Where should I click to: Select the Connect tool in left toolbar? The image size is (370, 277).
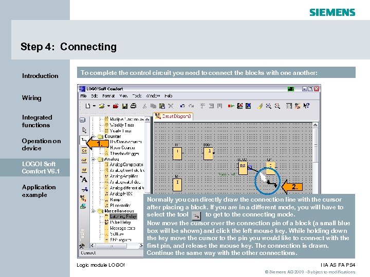84,141
